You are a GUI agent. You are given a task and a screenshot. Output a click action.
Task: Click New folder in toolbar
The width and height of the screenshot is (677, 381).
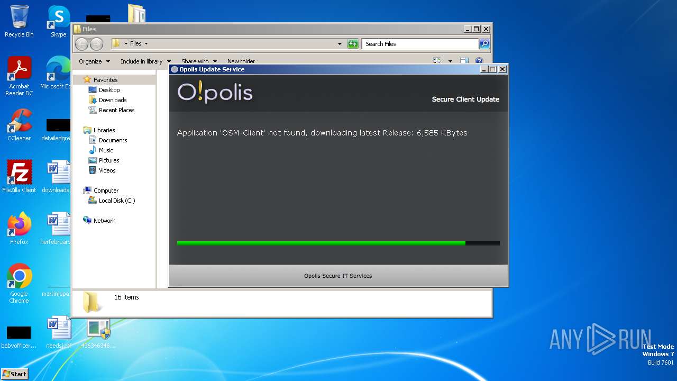(241, 61)
